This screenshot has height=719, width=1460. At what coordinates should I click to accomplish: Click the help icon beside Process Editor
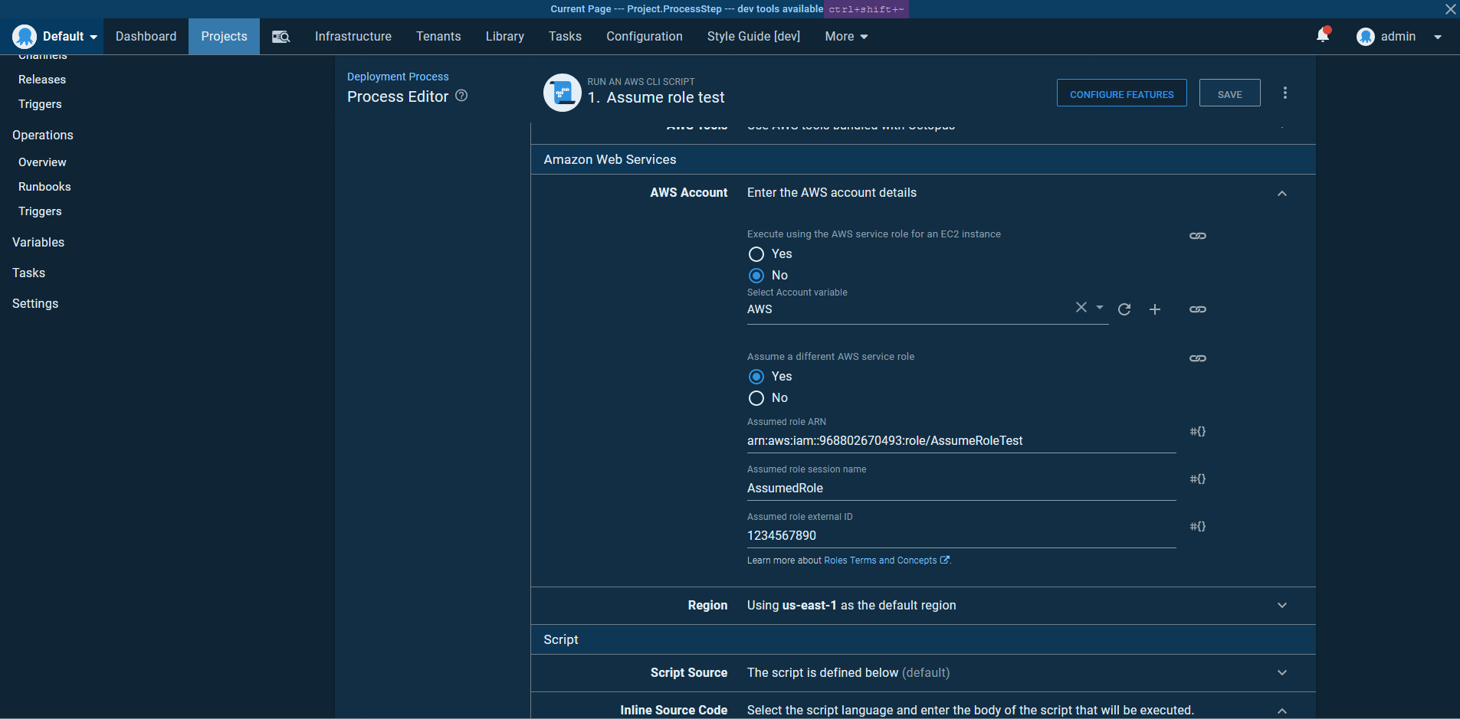tap(461, 95)
